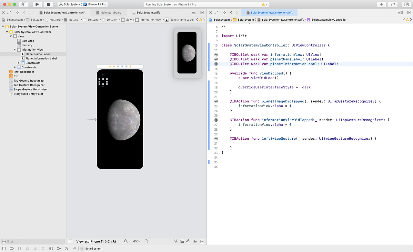Toggle breakpoint activation in debug bar

(x=12, y=248)
